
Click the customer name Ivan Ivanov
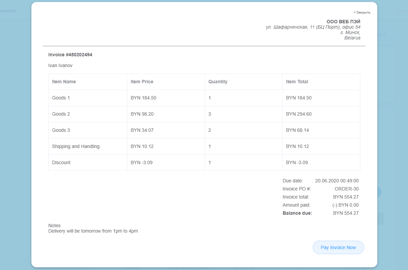point(60,65)
